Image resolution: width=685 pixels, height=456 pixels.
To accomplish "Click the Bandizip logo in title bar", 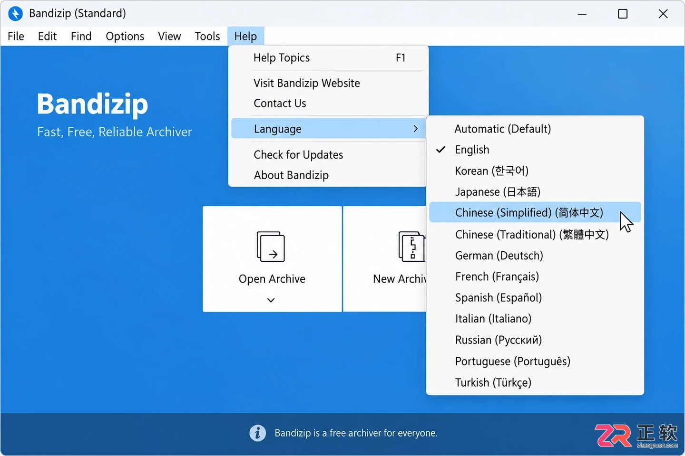I will (x=15, y=13).
